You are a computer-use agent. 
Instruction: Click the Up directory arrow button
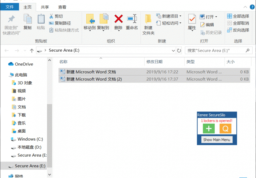pyautogui.click(x=32, y=51)
